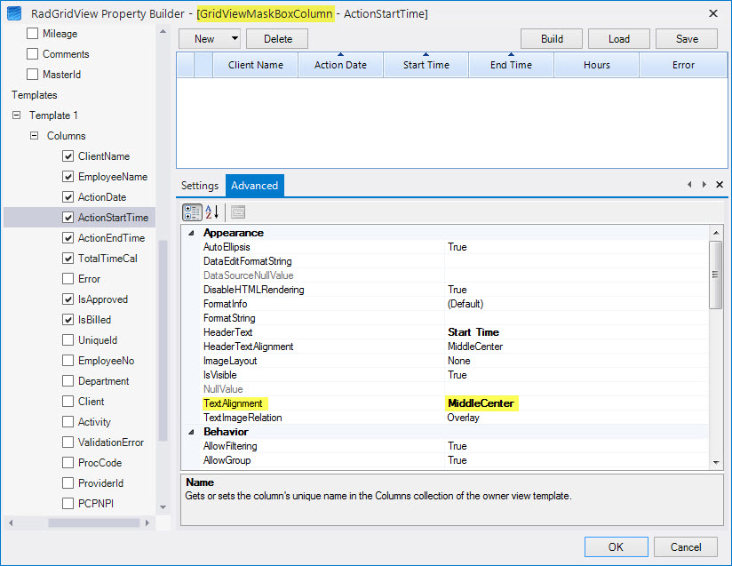Enable the ValidationError checkbox
This screenshot has height=566, width=732.
click(x=68, y=442)
